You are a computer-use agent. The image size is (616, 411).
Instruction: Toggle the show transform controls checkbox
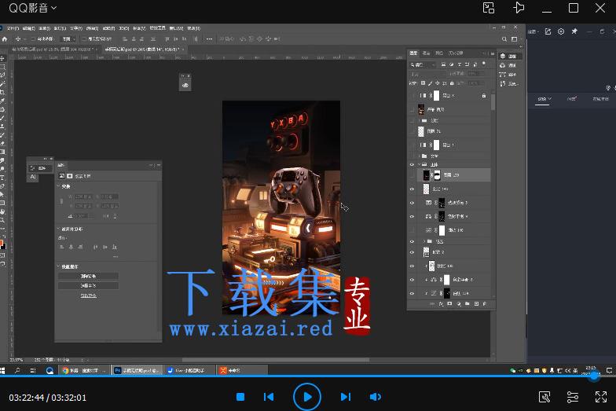(x=83, y=39)
